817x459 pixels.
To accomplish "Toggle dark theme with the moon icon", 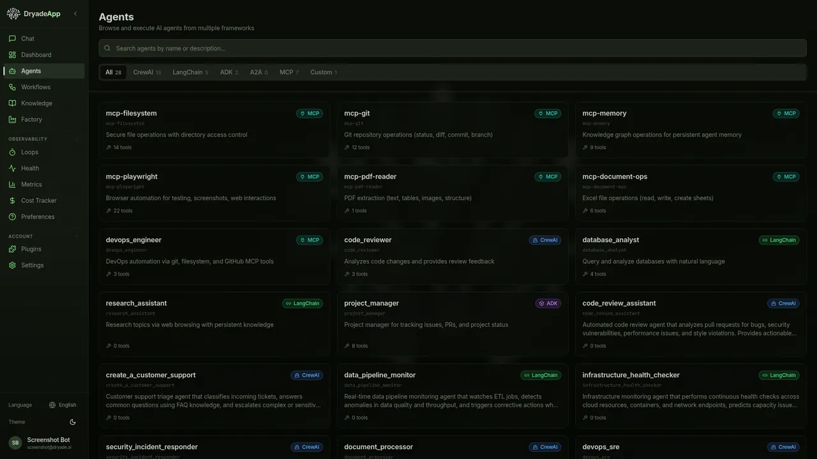I will click(x=72, y=421).
